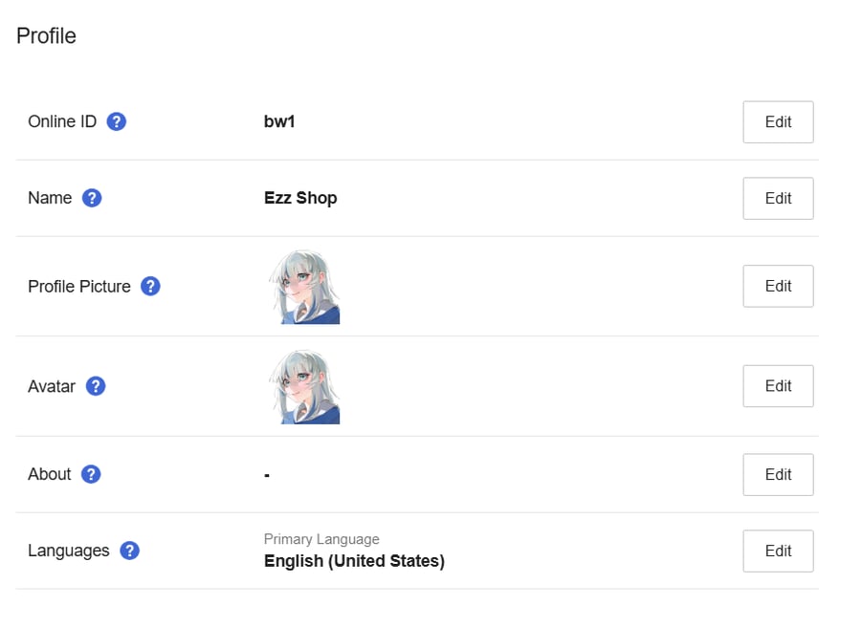Open the Avatar help tooltip icon

pos(96,385)
